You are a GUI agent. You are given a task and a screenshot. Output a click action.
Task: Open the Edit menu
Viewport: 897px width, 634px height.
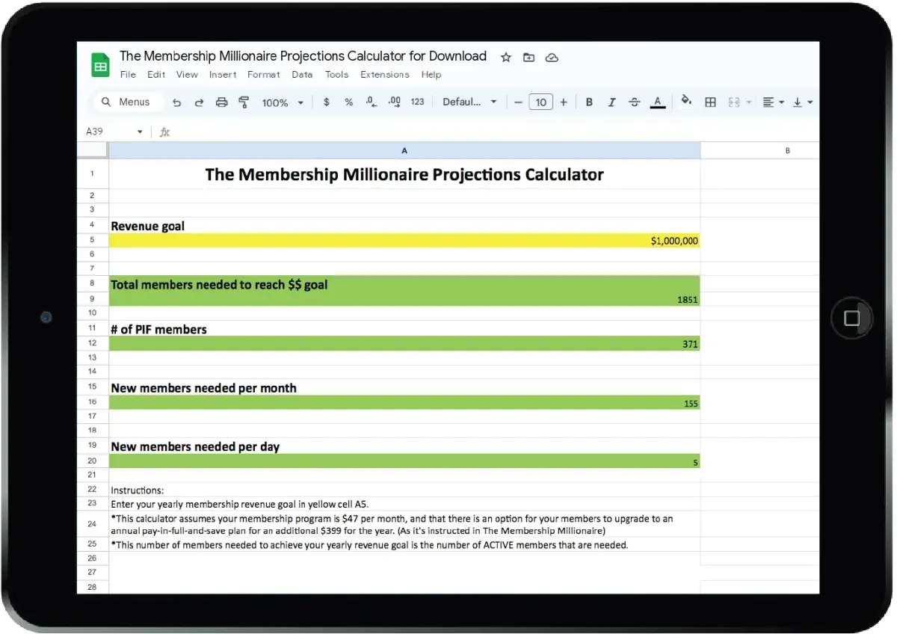pos(156,75)
